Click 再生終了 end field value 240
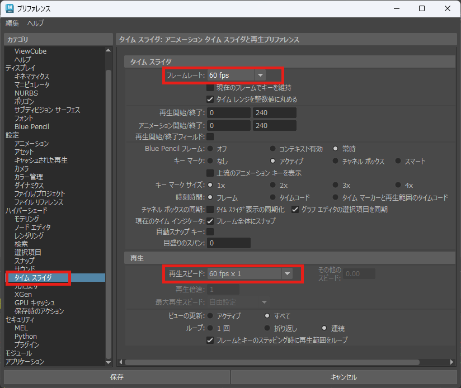Image resolution: width=461 pixels, height=388 pixels. (275, 113)
